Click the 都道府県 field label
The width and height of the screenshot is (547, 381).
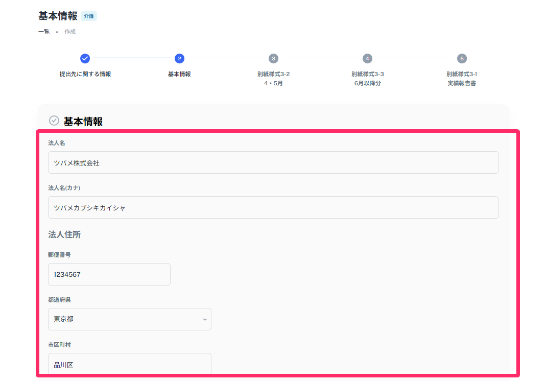click(x=59, y=300)
